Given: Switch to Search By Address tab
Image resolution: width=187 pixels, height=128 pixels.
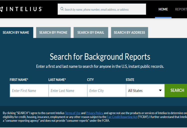Looking at the screenshot, I should coord(129,33).
